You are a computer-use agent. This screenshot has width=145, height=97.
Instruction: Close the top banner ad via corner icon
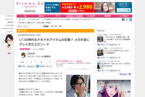131,3
